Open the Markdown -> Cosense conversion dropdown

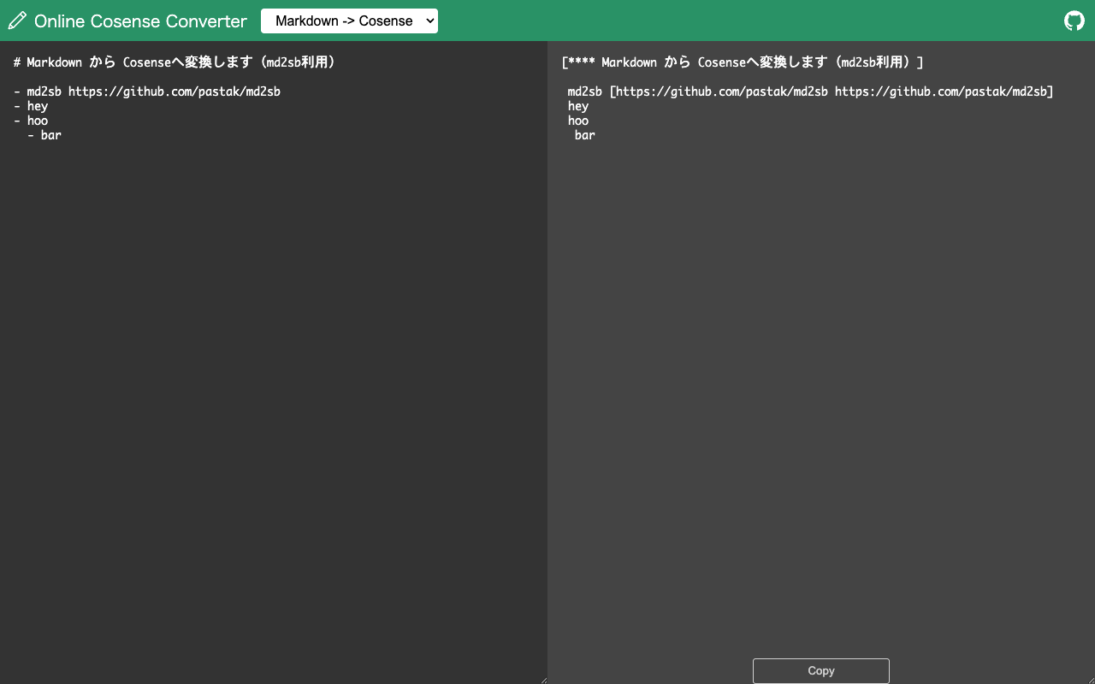tap(349, 21)
